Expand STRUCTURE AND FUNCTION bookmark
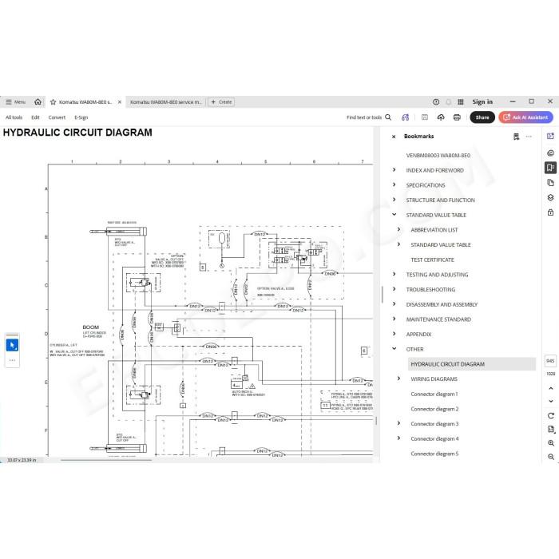559x559 pixels. 394,200
